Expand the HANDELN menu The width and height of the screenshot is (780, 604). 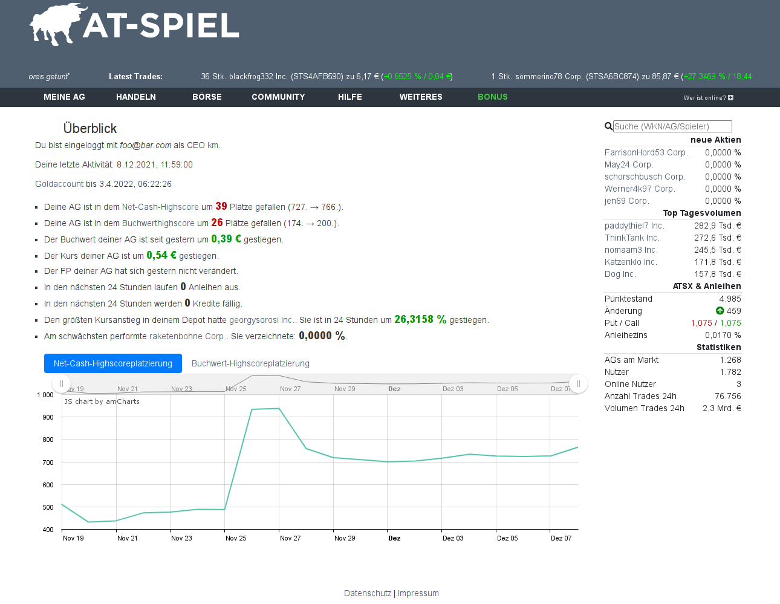coord(136,97)
